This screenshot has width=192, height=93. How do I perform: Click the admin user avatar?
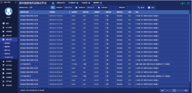click(8, 11)
